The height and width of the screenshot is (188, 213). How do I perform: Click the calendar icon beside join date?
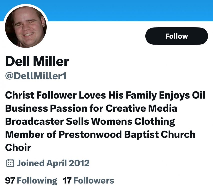click(10, 163)
